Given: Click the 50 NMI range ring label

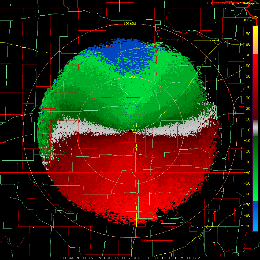Looking at the screenshot, I should coord(130,77).
